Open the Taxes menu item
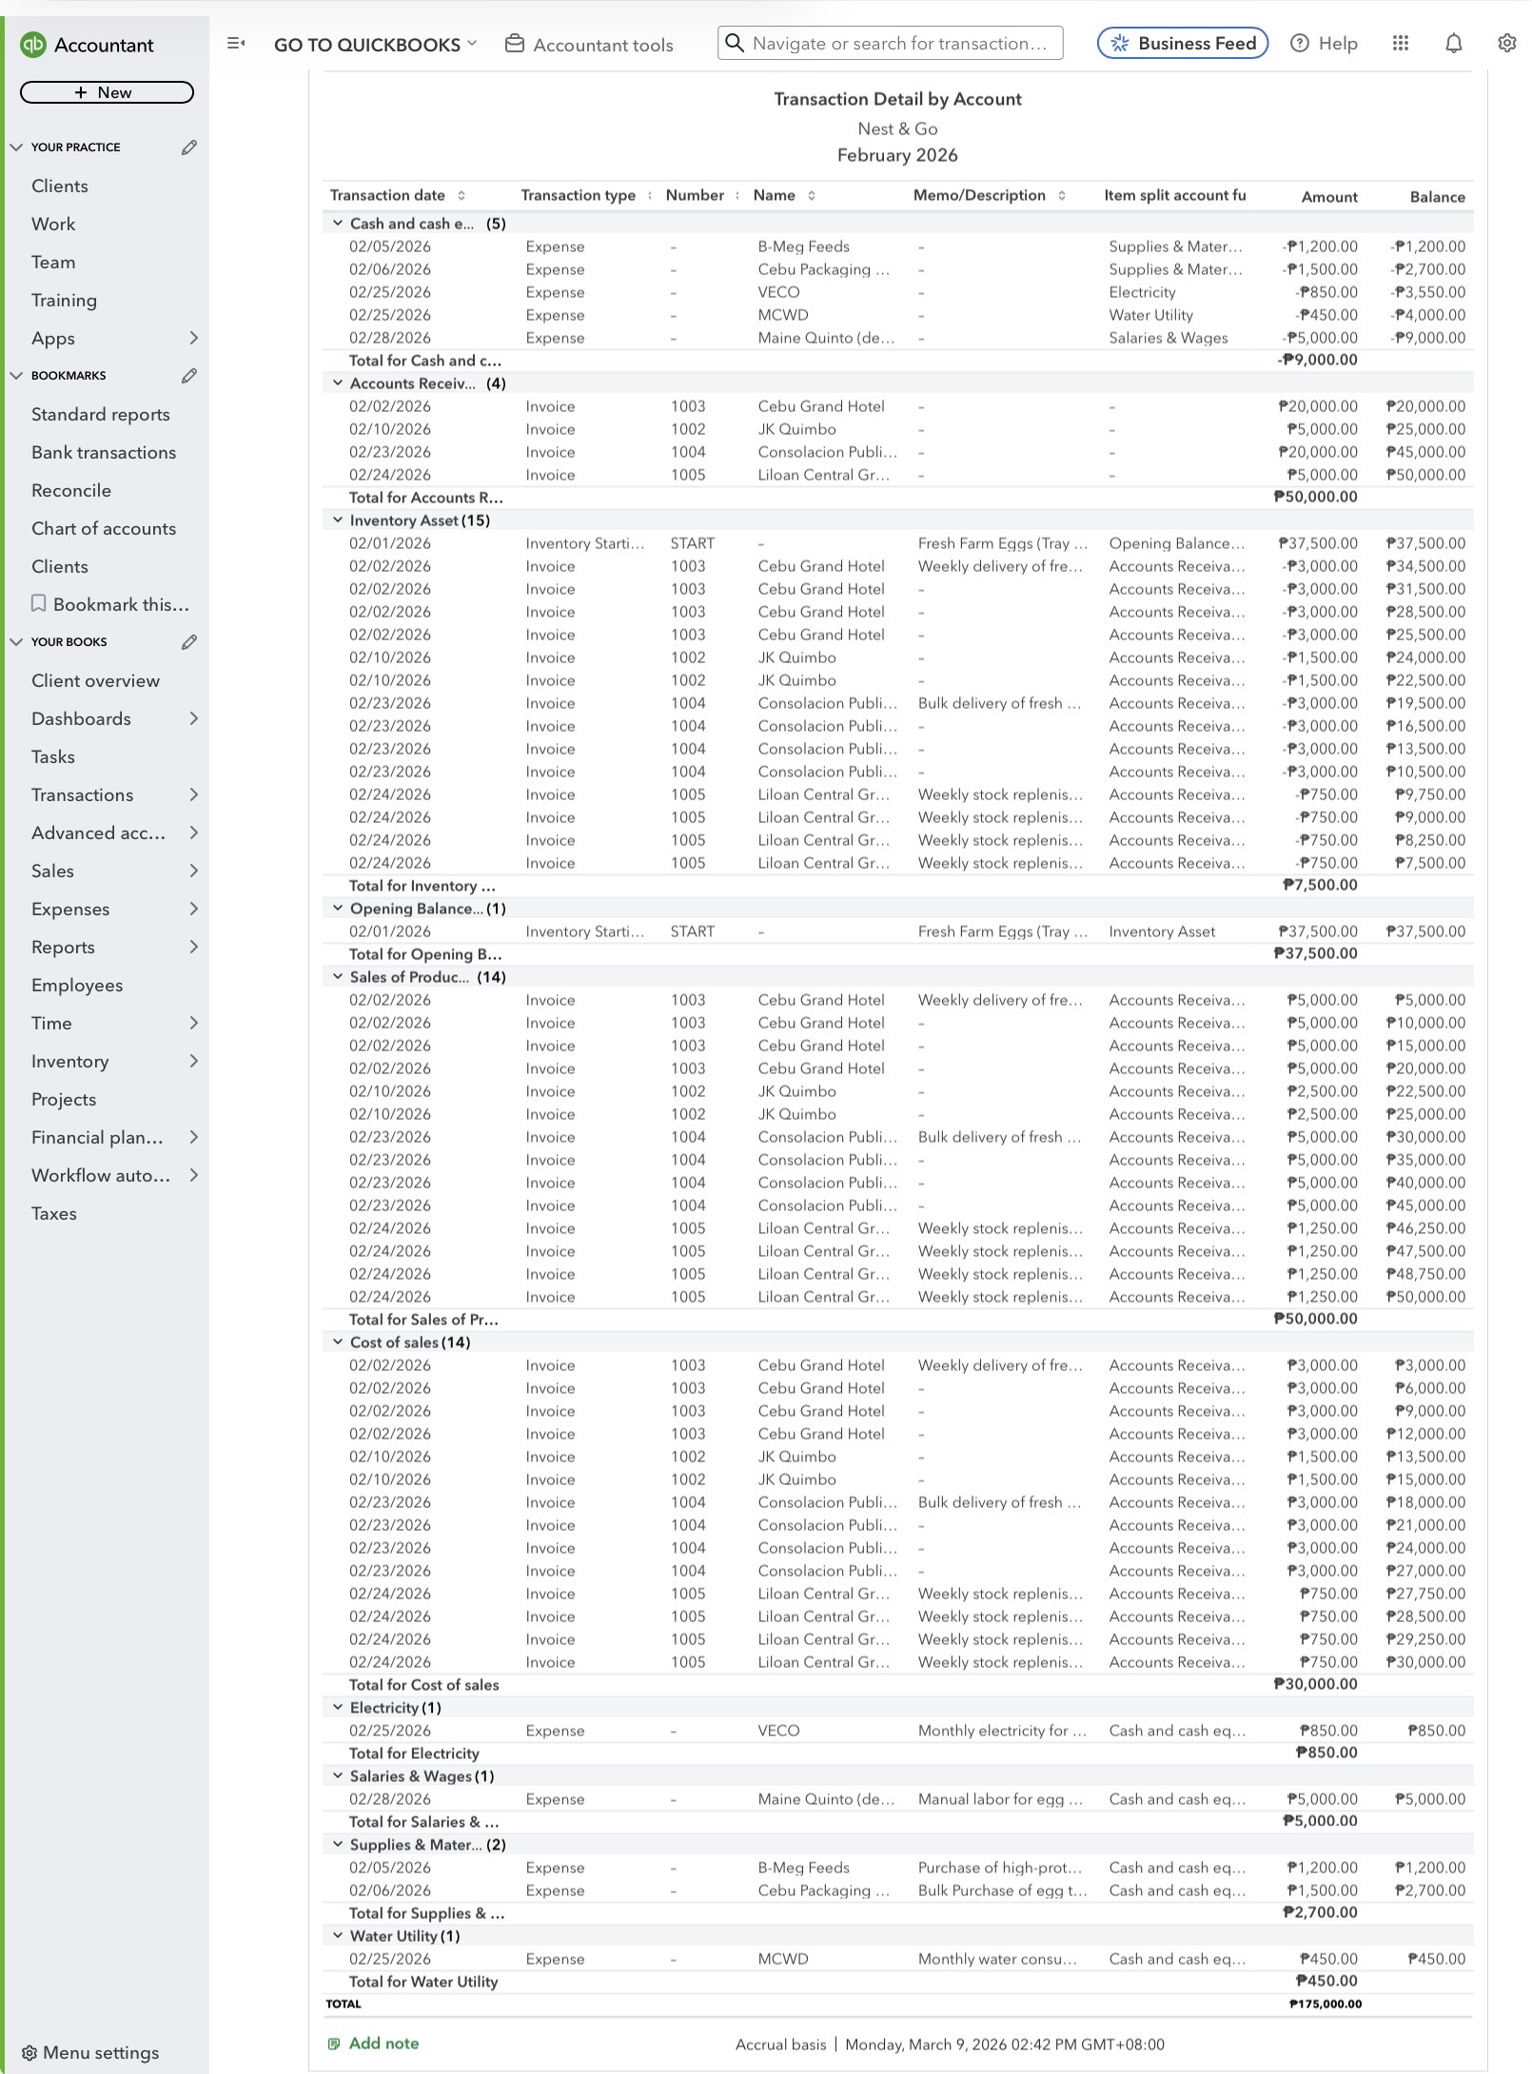 point(54,1214)
